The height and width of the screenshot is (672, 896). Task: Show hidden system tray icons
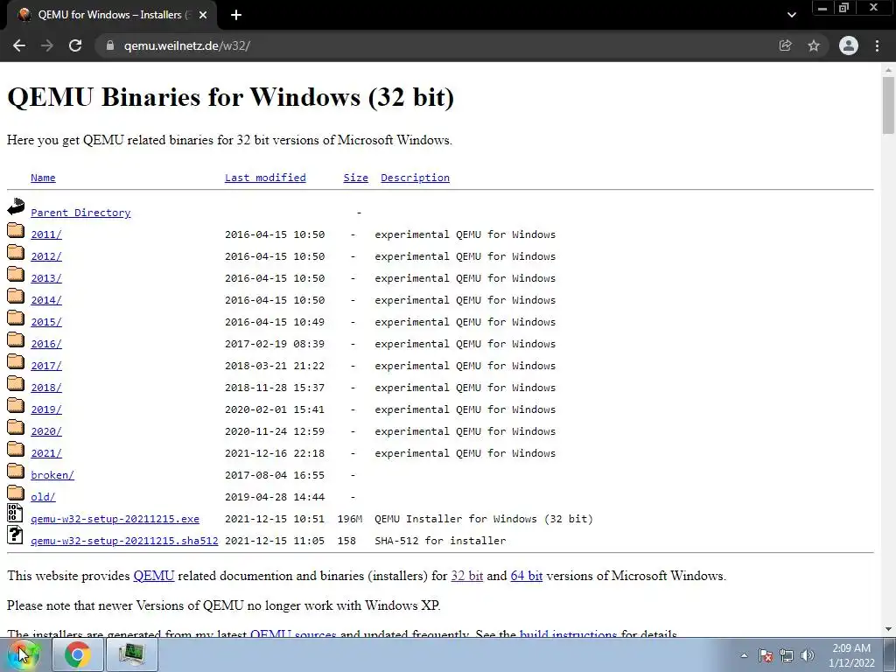(x=744, y=655)
